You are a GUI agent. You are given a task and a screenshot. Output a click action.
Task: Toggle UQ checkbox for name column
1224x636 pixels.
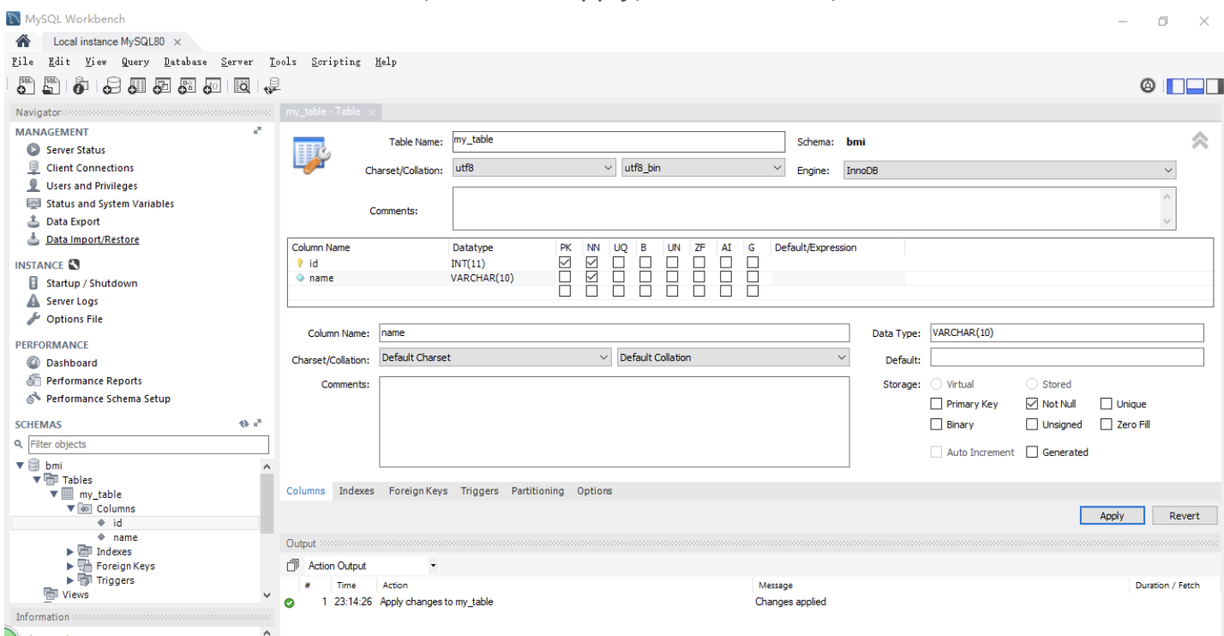click(x=619, y=277)
